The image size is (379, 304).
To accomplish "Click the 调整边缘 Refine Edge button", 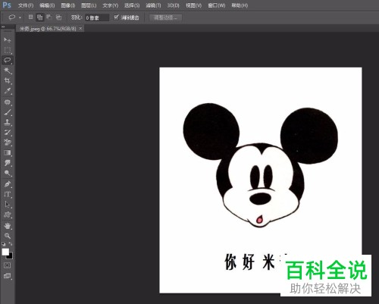I will click(166, 17).
